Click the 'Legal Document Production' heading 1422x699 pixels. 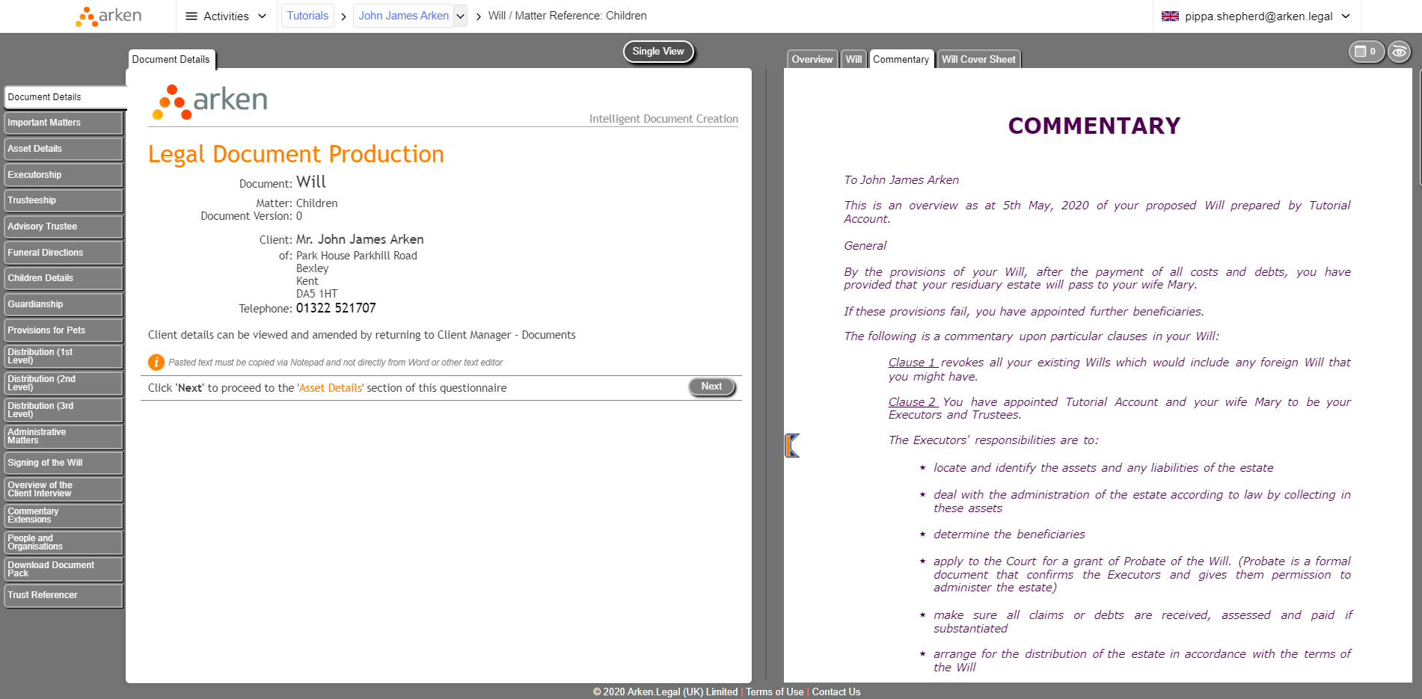(296, 154)
